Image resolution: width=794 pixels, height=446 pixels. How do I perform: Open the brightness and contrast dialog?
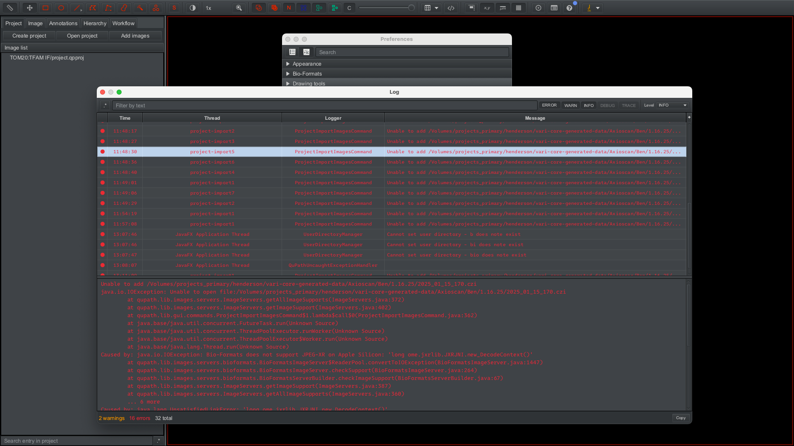coord(193,7)
